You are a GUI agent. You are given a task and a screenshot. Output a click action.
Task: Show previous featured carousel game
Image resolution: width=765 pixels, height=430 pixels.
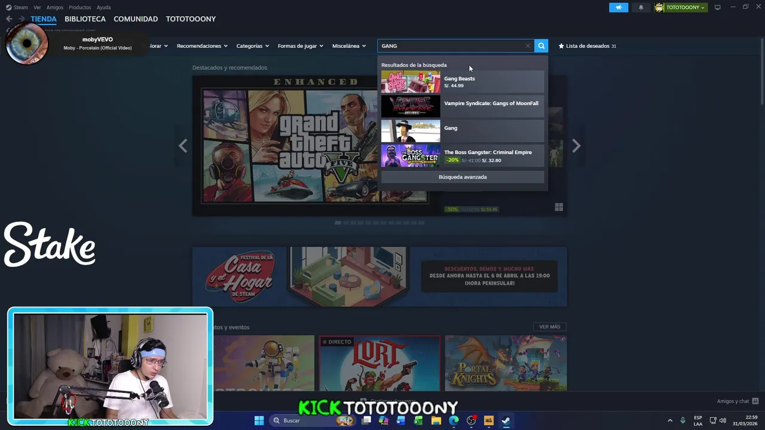pyautogui.click(x=183, y=146)
